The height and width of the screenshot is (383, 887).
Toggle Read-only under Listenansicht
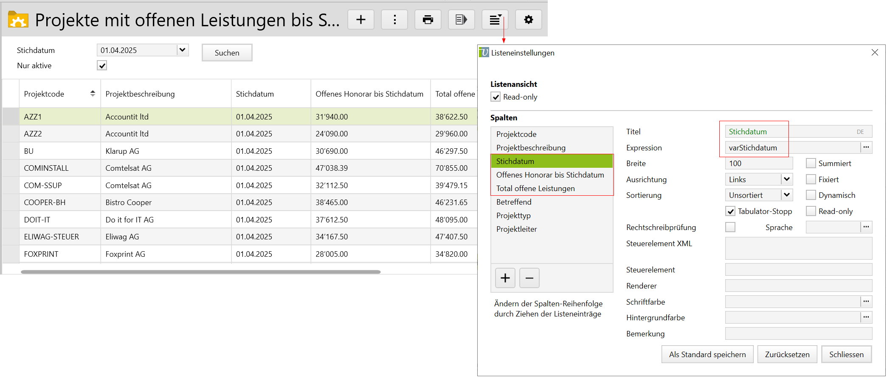496,97
